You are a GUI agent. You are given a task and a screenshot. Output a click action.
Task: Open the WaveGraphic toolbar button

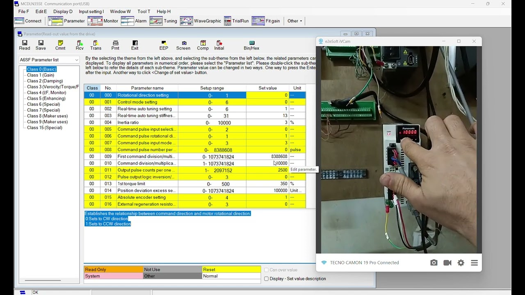(x=201, y=21)
